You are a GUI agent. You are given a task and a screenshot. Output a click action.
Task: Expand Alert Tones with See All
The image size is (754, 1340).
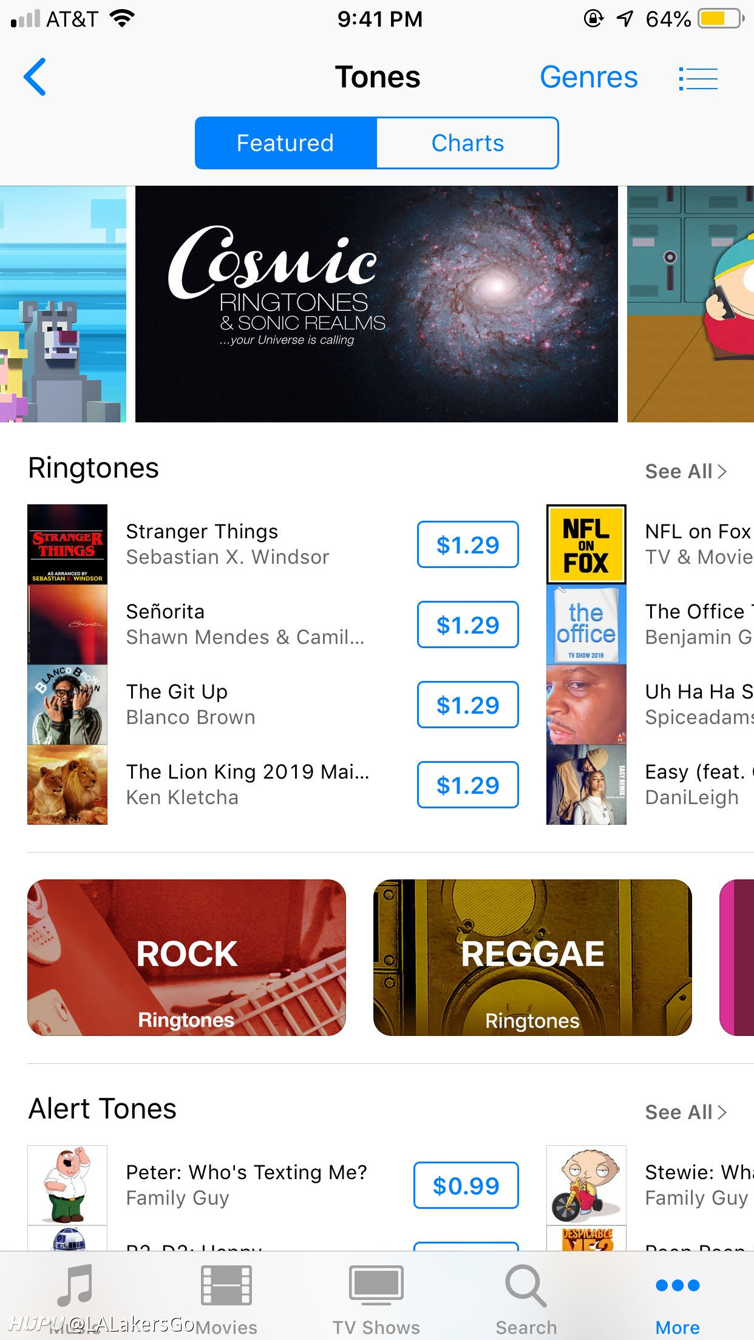click(x=685, y=1112)
